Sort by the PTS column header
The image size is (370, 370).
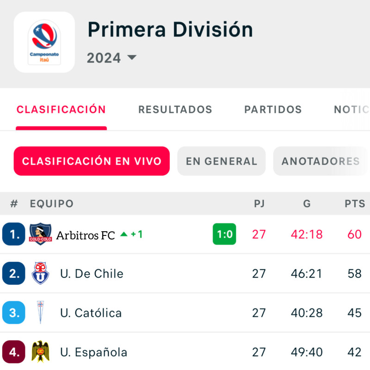(x=355, y=203)
